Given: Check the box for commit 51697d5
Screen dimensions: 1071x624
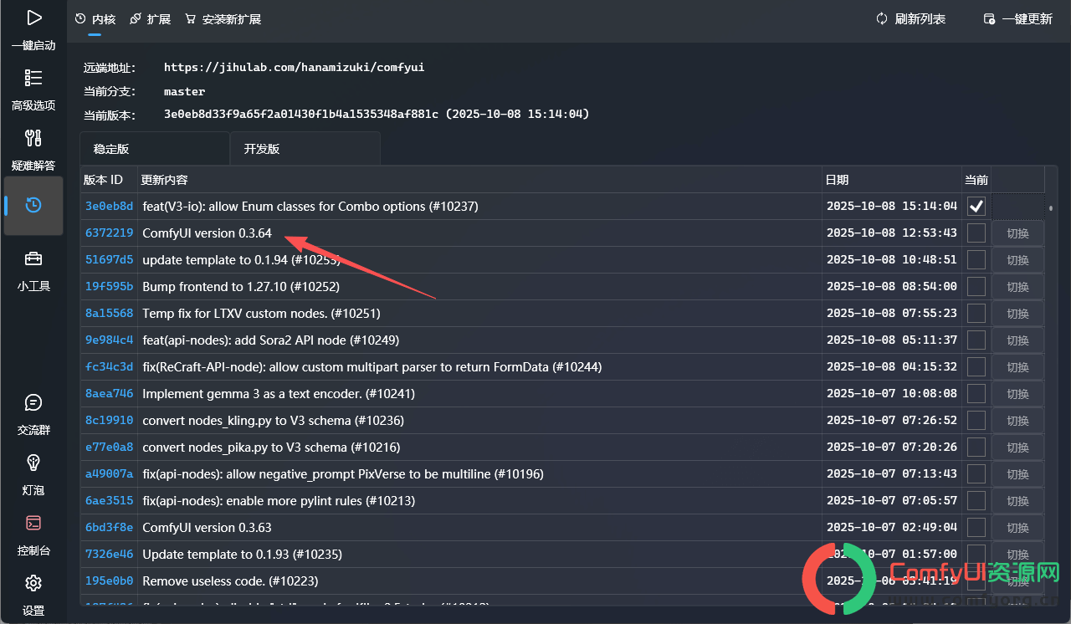Looking at the screenshot, I should 976,259.
